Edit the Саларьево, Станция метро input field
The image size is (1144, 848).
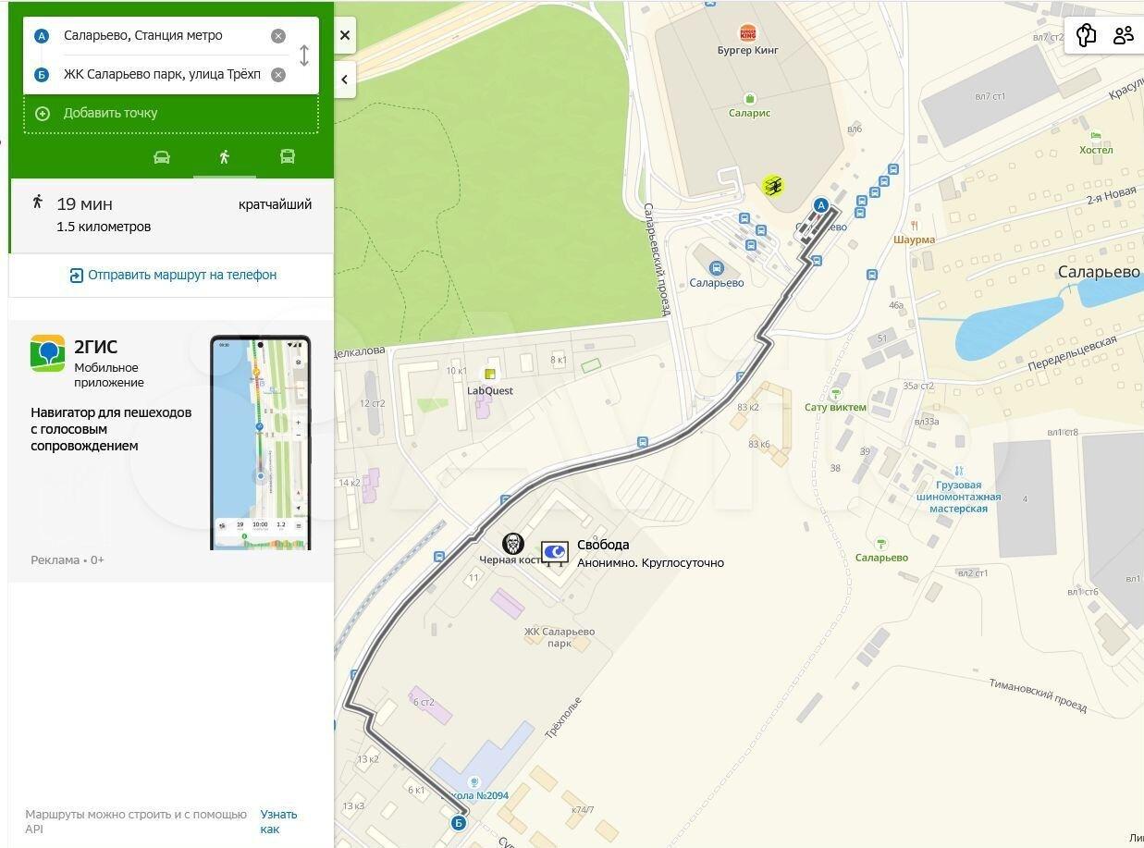point(162,36)
